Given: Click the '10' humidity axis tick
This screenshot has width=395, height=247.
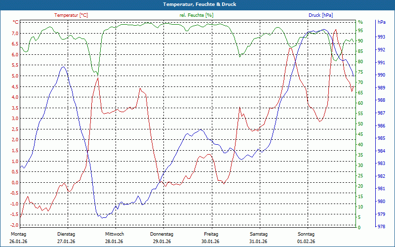Looking at the screenshot, I should (x=361, y=207).
